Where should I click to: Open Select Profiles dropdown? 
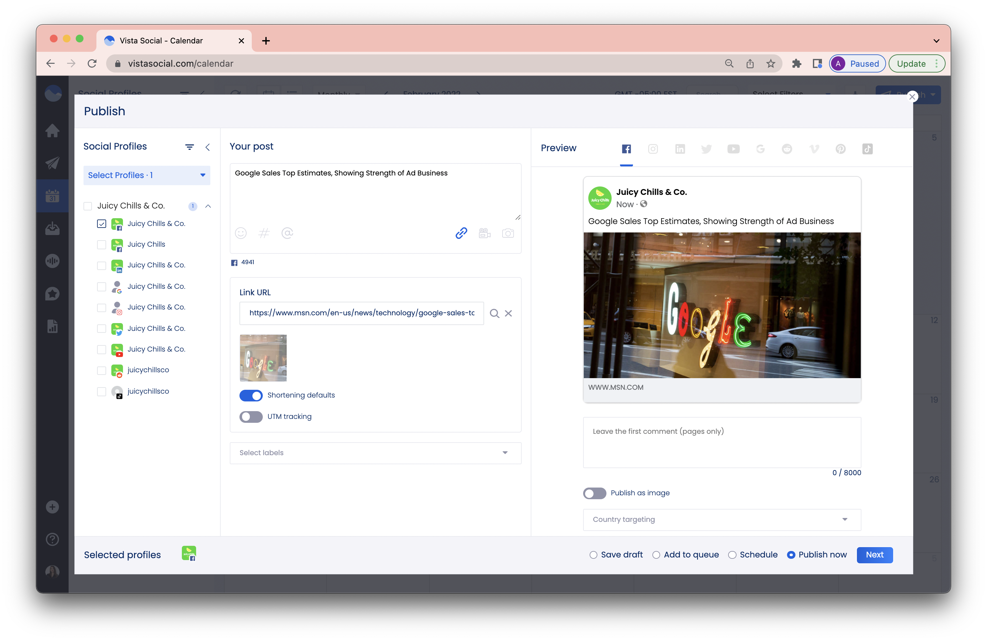pos(147,175)
